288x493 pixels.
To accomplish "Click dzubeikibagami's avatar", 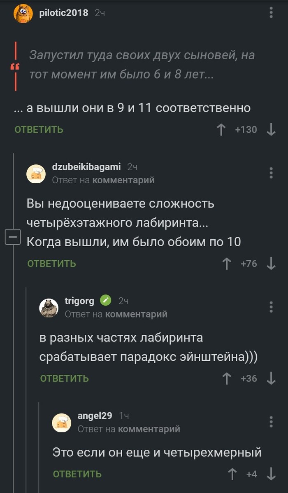I will tap(36, 173).
